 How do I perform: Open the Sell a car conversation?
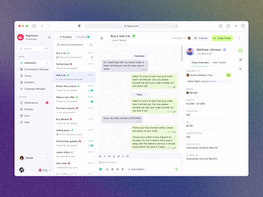[75, 77]
